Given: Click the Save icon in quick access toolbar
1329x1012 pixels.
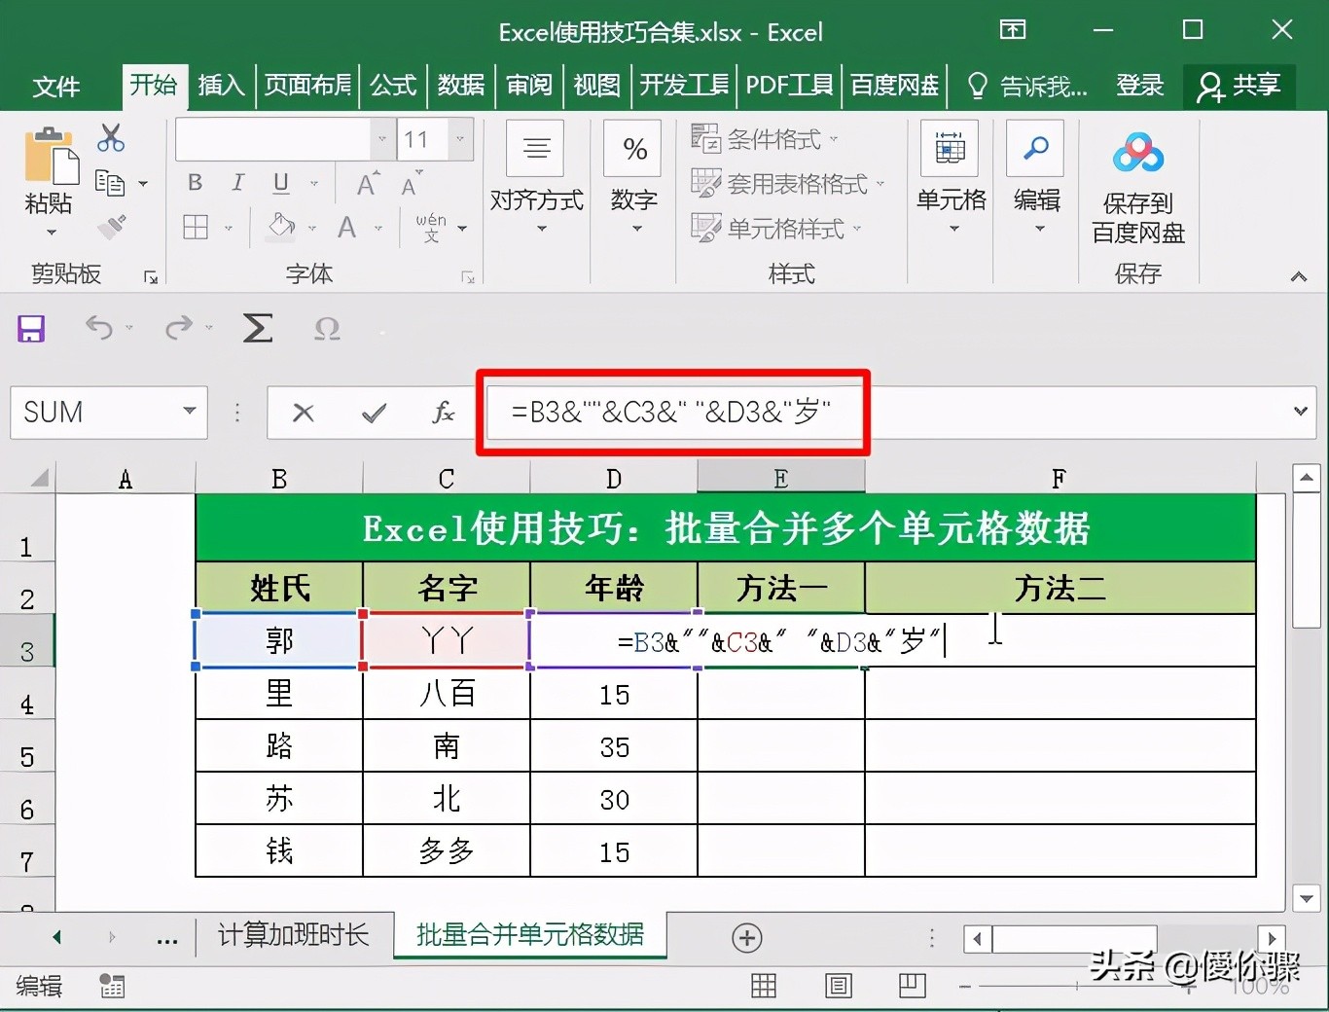Looking at the screenshot, I should (x=30, y=329).
